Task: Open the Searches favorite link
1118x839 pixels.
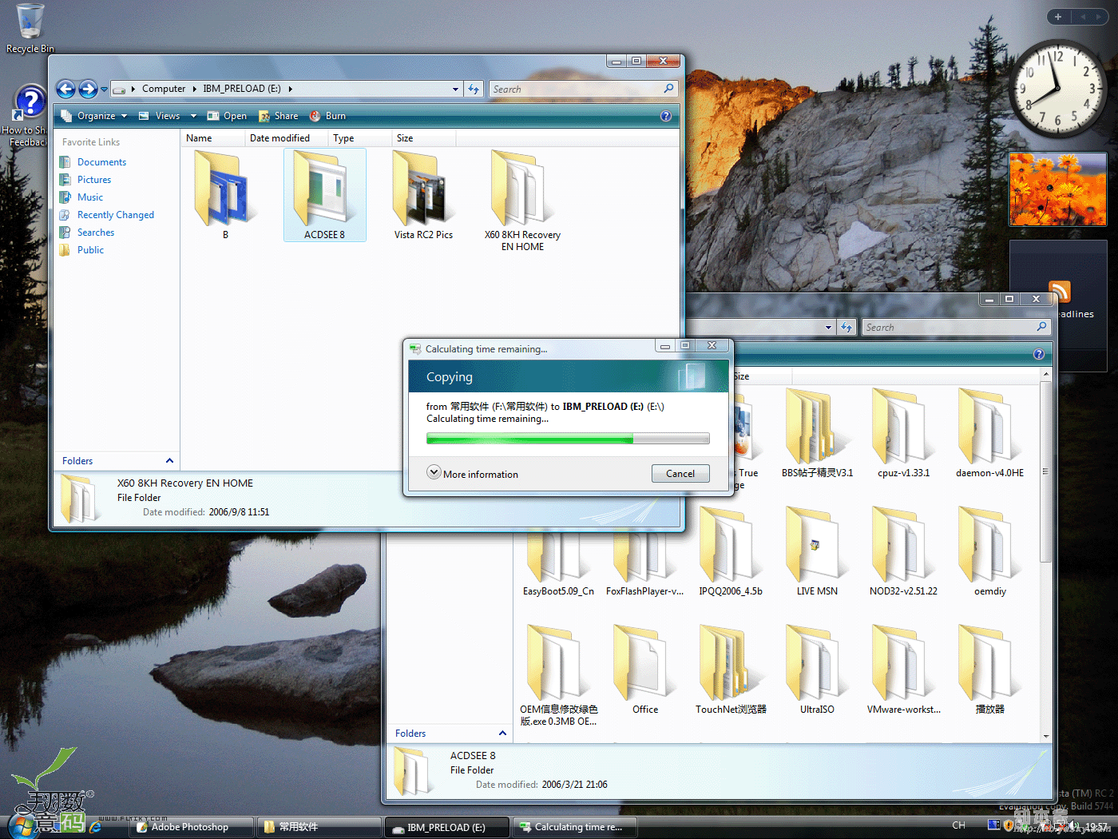Action: (95, 233)
